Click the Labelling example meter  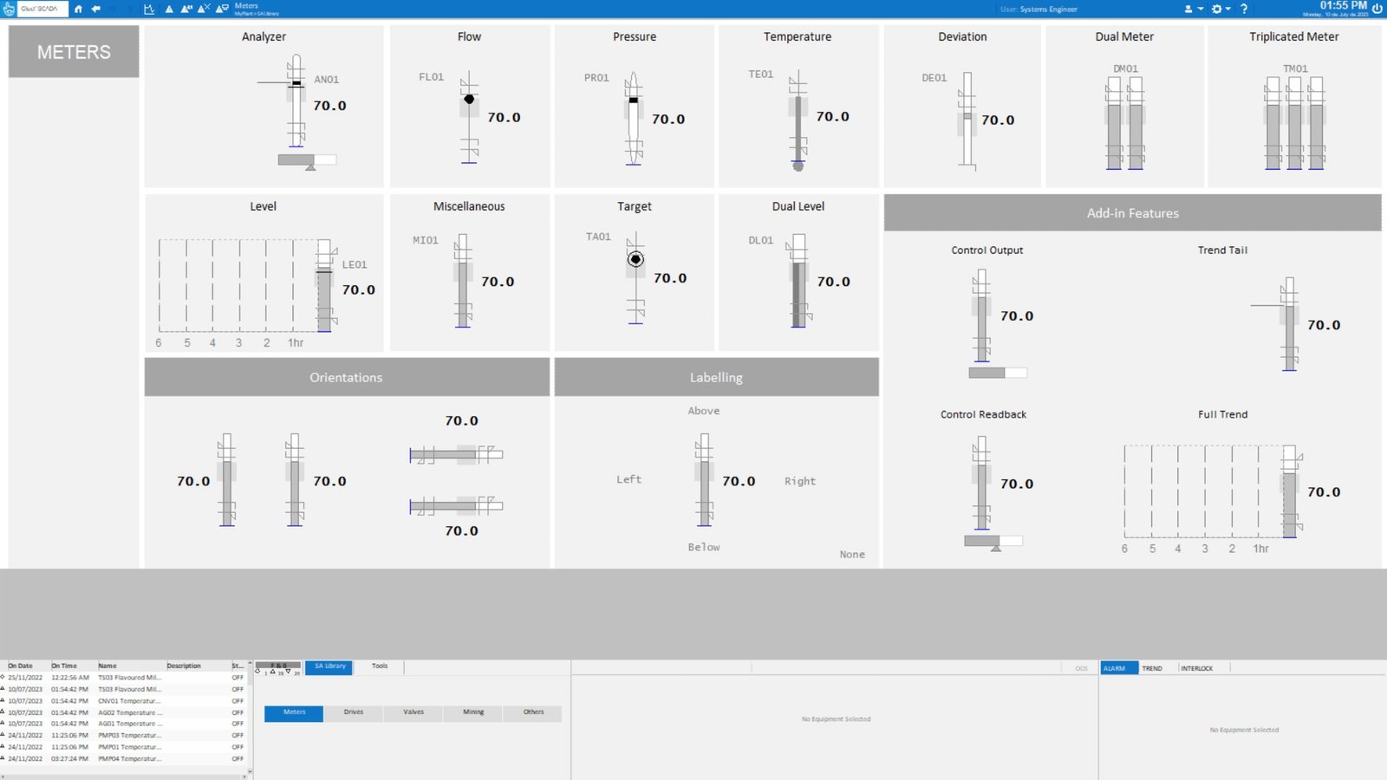click(x=704, y=480)
